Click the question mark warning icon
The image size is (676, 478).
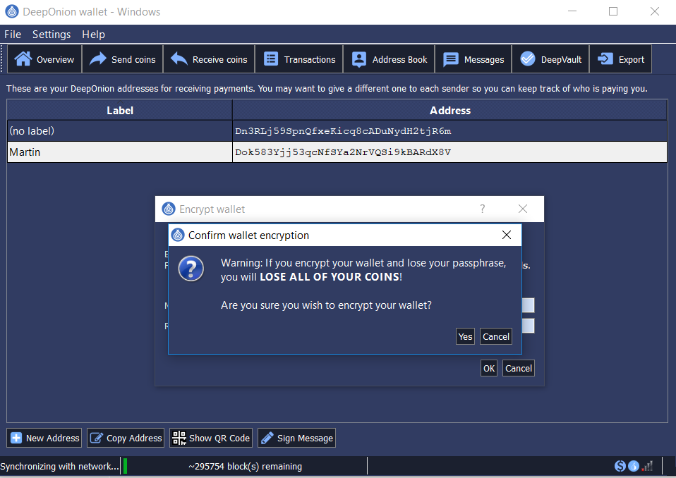(191, 269)
